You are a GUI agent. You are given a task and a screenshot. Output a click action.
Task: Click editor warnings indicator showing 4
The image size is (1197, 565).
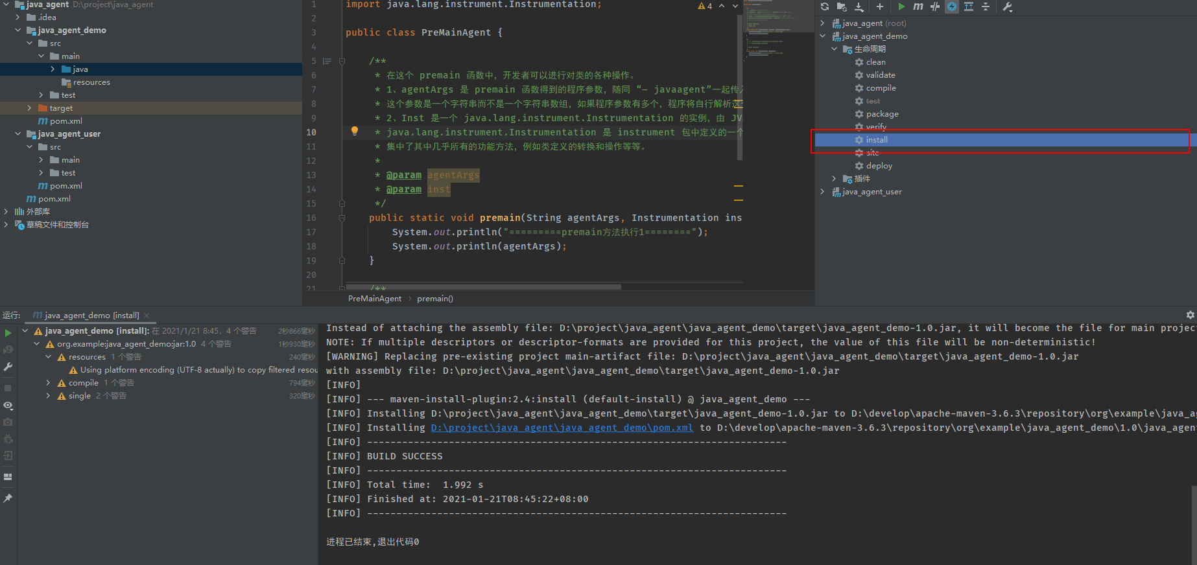coord(705,6)
